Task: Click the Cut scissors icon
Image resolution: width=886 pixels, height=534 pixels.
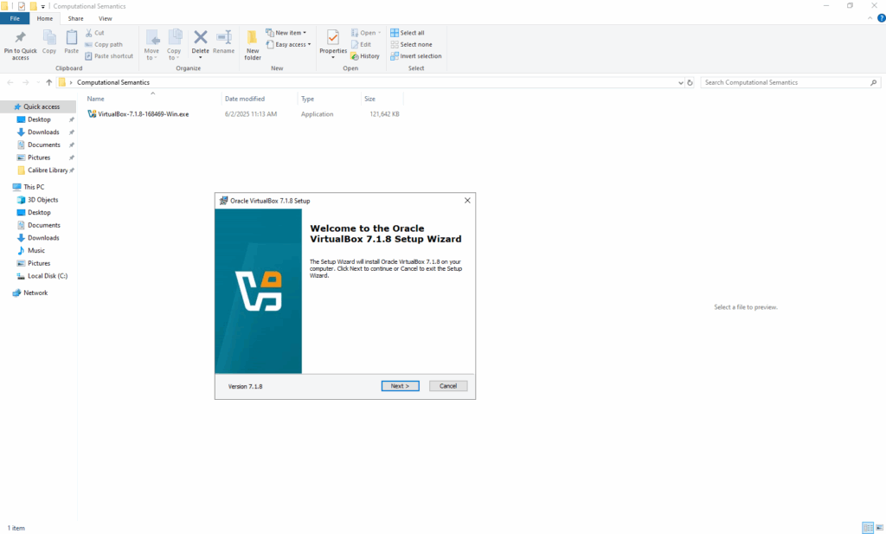Action: tap(89, 33)
